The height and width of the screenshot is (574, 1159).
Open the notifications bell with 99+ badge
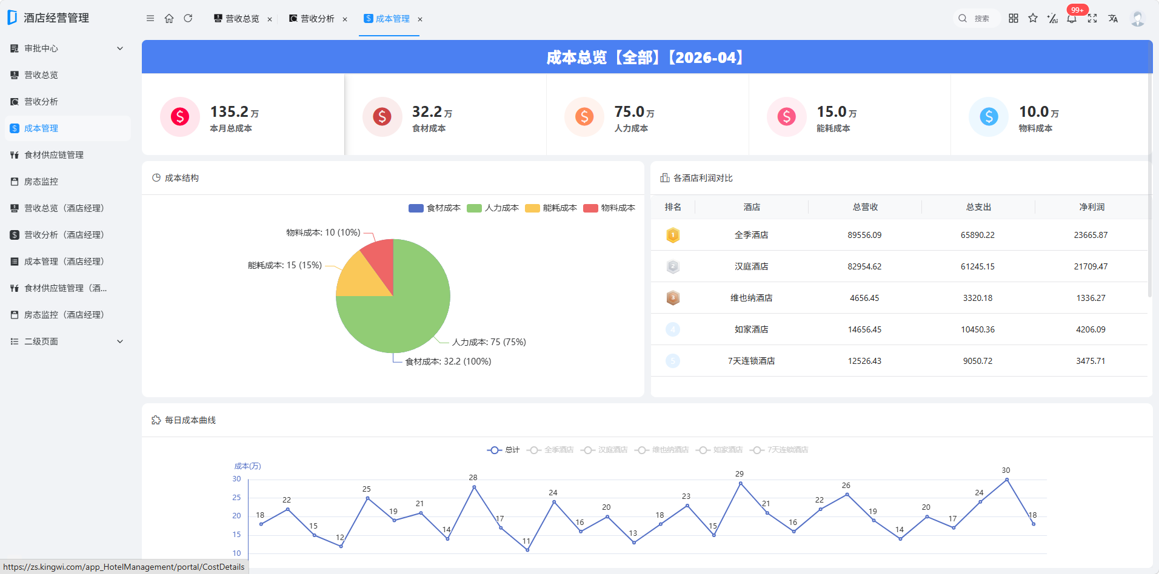pyautogui.click(x=1072, y=18)
